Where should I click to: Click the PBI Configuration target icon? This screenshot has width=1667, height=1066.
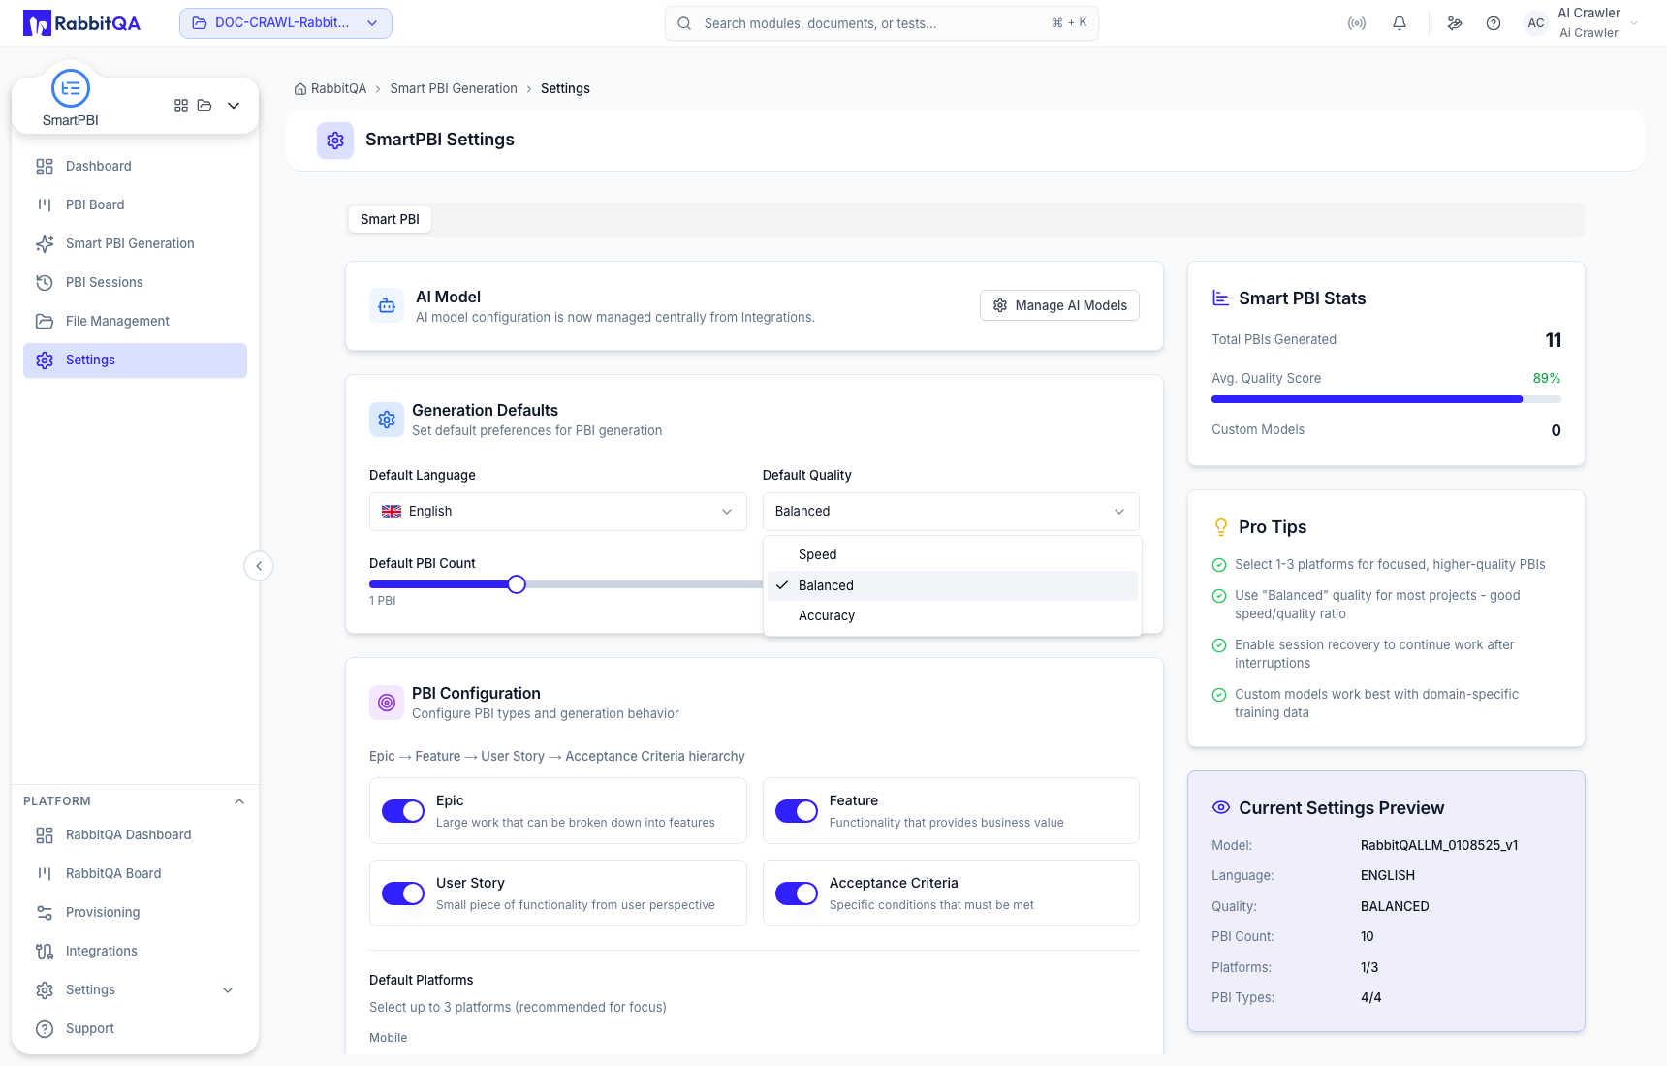387,703
